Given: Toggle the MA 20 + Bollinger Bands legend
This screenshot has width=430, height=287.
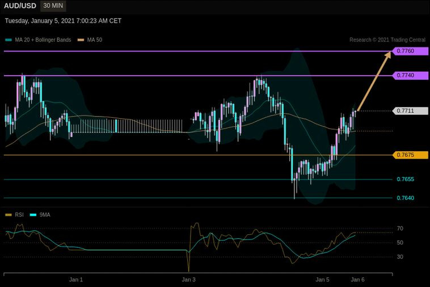Looking at the screenshot, I should (38, 40).
